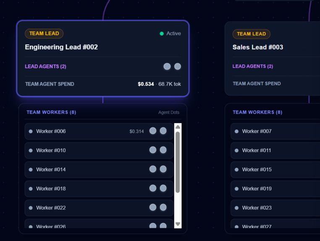This screenshot has width=320, height=241.
Task: Select the Worker #007 name
Action: coord(257,131)
